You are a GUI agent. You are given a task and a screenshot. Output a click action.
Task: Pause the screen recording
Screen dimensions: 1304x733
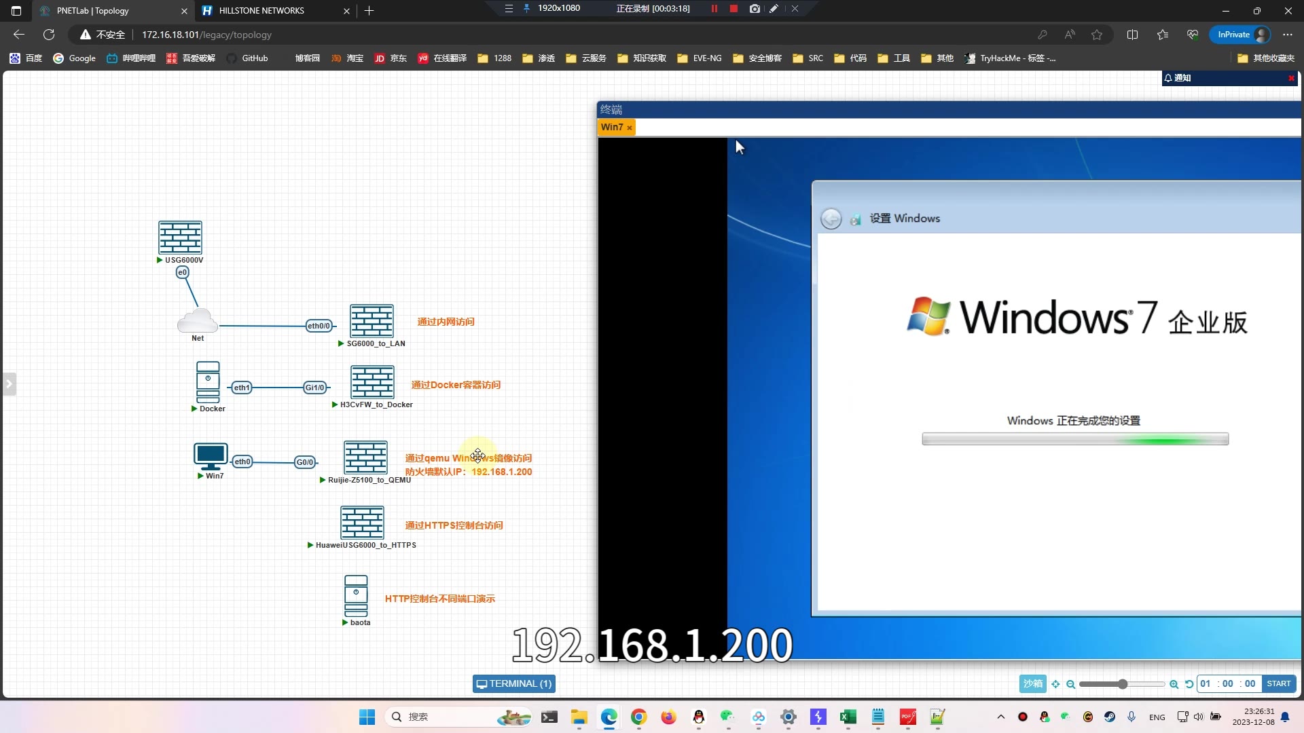coord(714,9)
